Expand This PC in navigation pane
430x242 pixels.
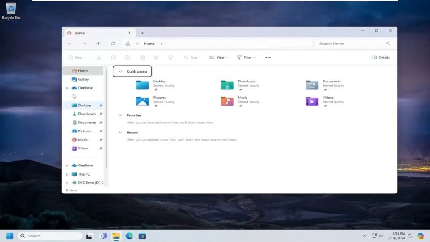tap(66, 174)
